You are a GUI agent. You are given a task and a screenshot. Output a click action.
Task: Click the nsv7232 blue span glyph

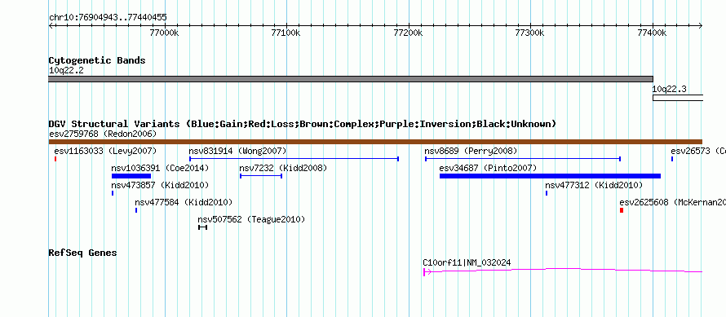tap(261, 176)
